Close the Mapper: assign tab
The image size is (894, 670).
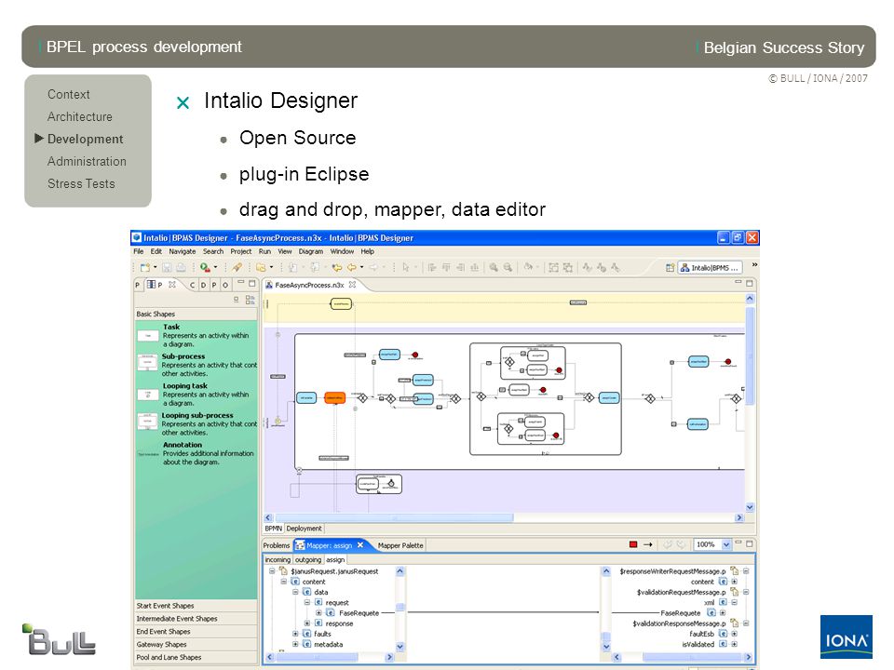point(360,545)
